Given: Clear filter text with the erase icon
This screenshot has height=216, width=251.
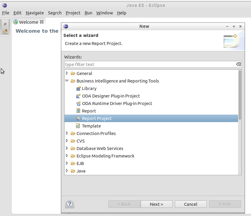Looking at the screenshot, I should click(x=238, y=64).
